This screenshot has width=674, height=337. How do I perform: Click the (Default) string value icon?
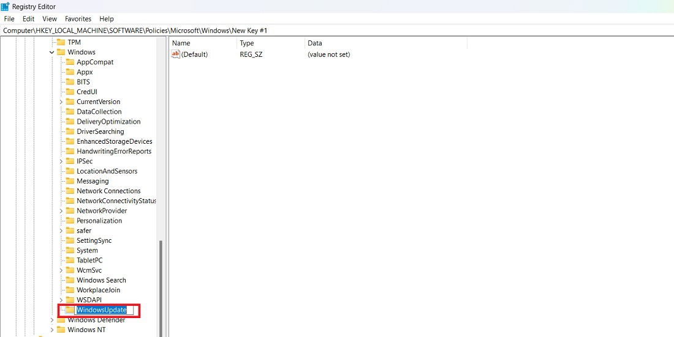click(175, 54)
